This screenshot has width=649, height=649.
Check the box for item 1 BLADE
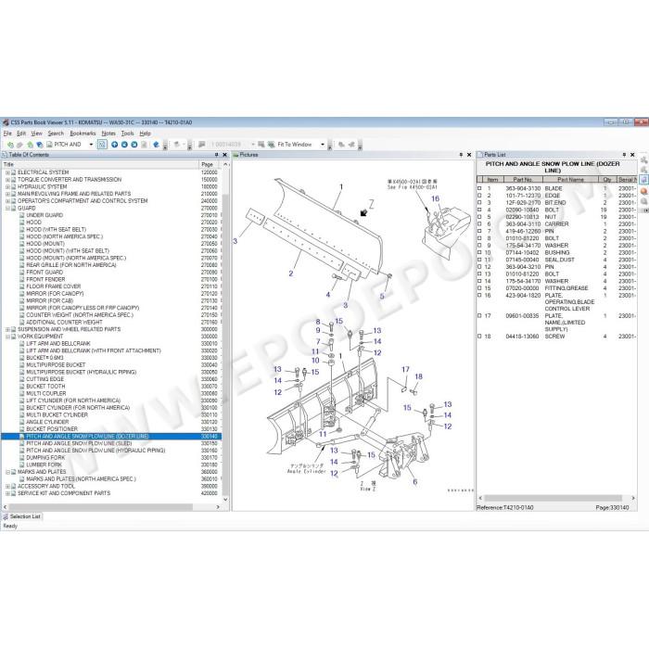point(479,188)
